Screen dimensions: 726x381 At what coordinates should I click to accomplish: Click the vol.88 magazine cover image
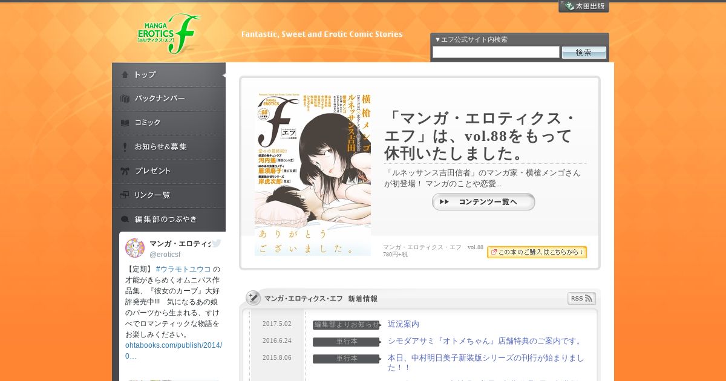click(x=313, y=174)
